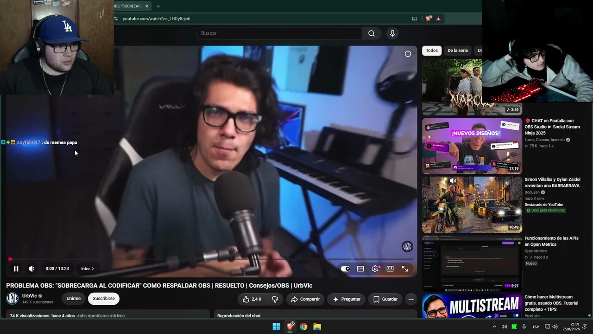Like the video (2,4 K)
This screenshot has width=593, height=334.
(x=252, y=299)
